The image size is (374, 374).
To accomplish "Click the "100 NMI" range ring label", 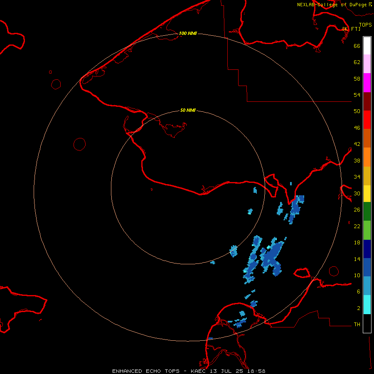I will [188, 33].
